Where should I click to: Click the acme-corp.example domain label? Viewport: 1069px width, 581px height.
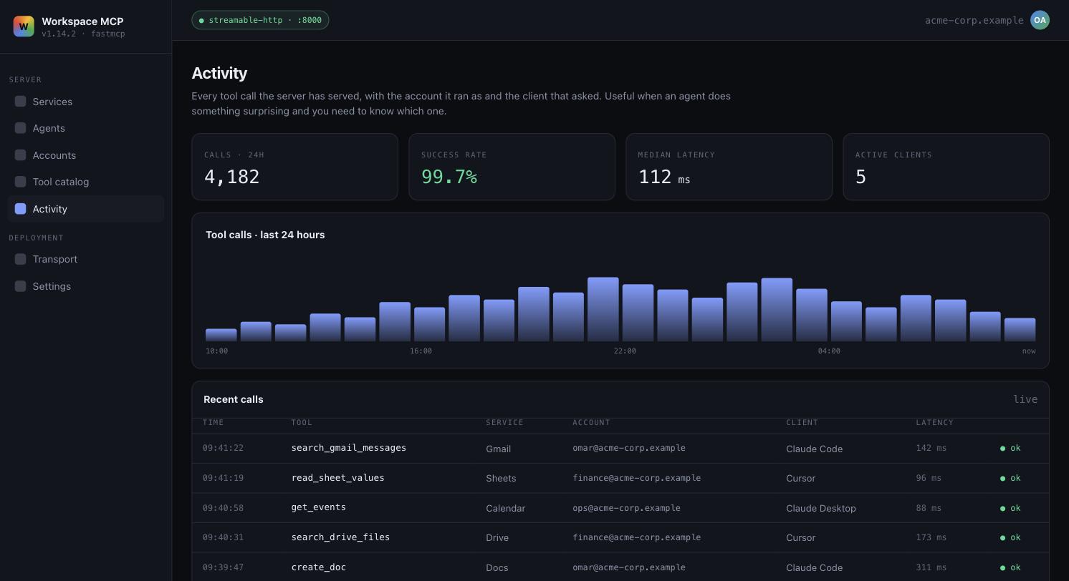coord(974,20)
